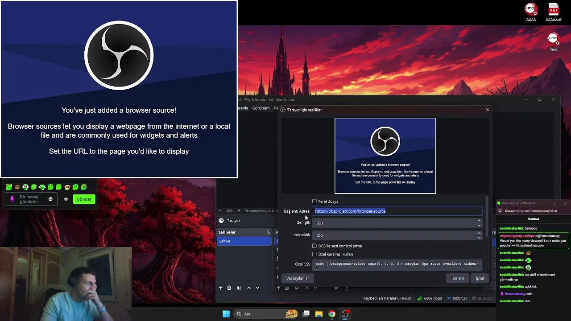
Task: Click the Tamam button
Action: pyautogui.click(x=457, y=278)
